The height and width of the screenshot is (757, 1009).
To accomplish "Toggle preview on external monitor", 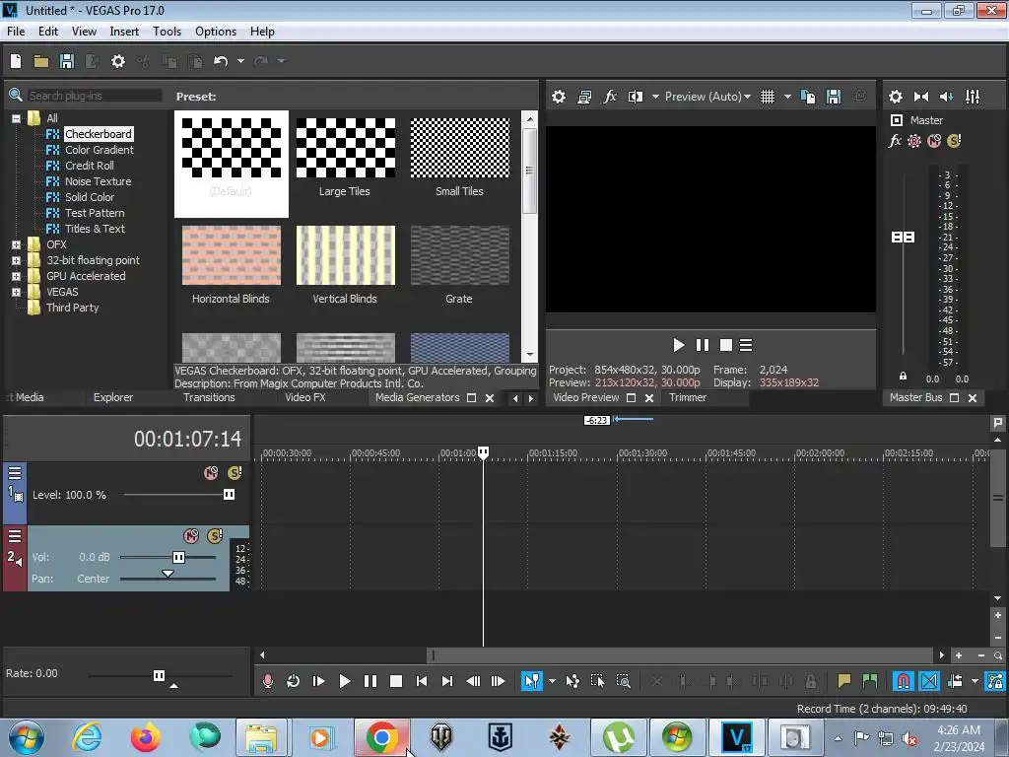I will tap(584, 97).
